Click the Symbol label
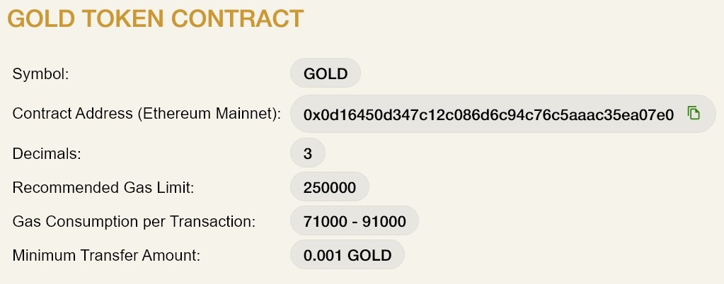This screenshot has height=284, width=724. 40,74
